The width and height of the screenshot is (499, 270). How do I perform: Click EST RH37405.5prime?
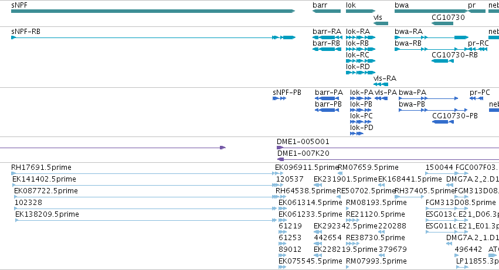click(x=409, y=197)
